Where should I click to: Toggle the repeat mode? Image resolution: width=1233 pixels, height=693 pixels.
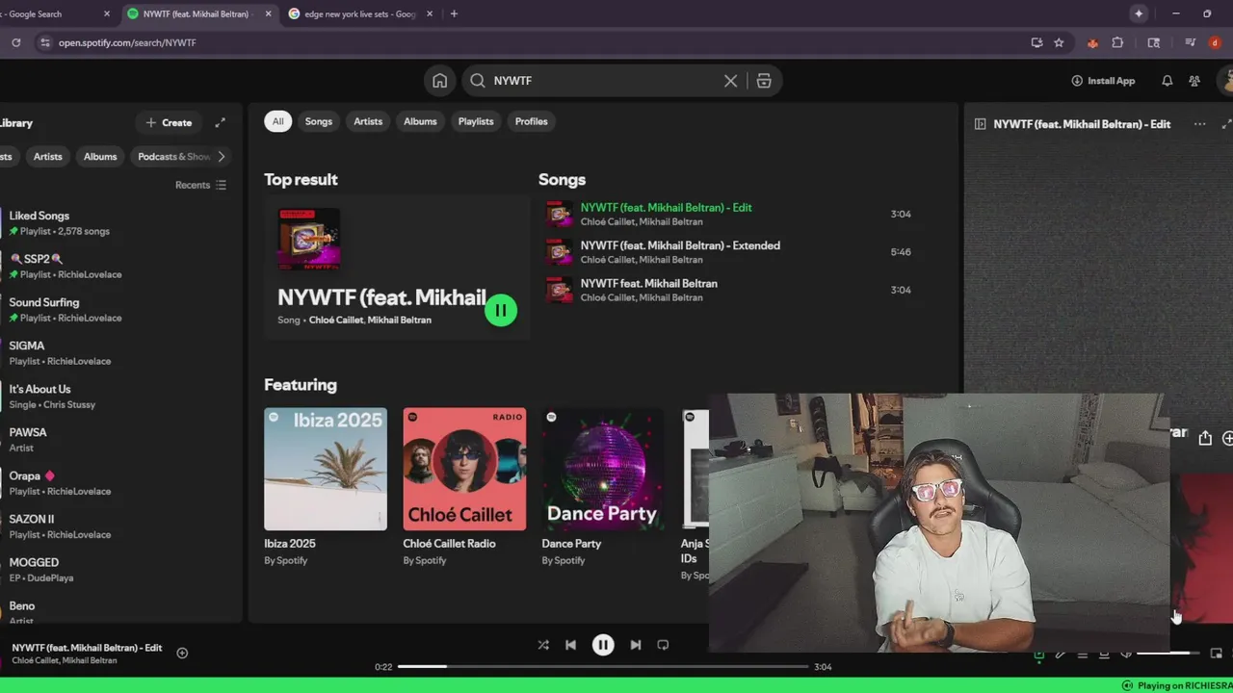click(663, 645)
